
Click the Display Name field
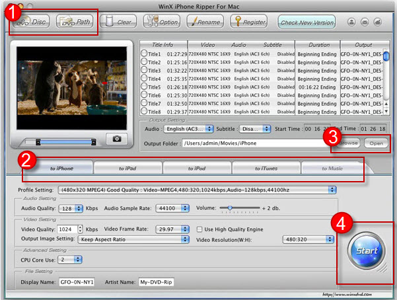coord(77,282)
